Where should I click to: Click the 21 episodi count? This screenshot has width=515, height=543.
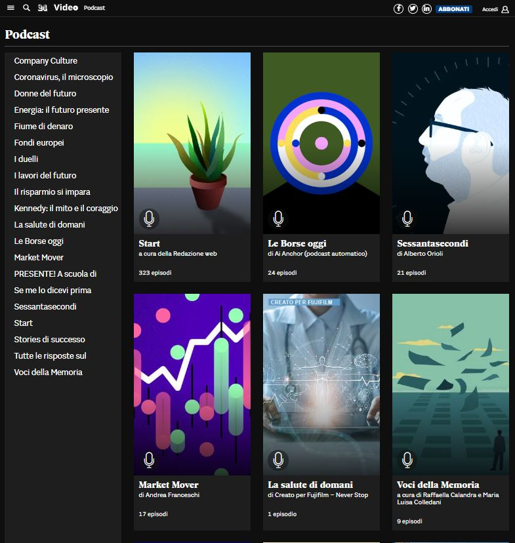pyautogui.click(x=411, y=273)
